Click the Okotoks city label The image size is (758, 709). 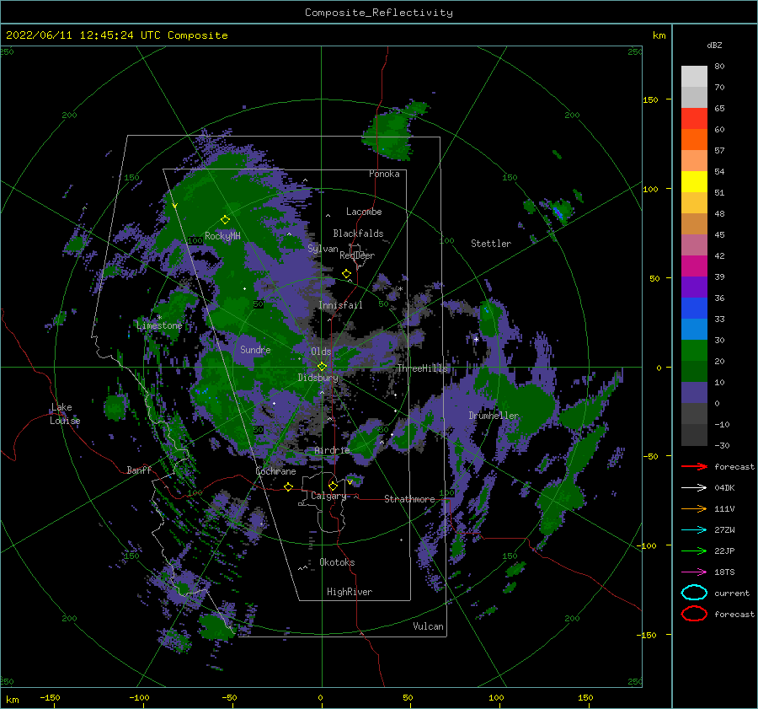(x=337, y=562)
